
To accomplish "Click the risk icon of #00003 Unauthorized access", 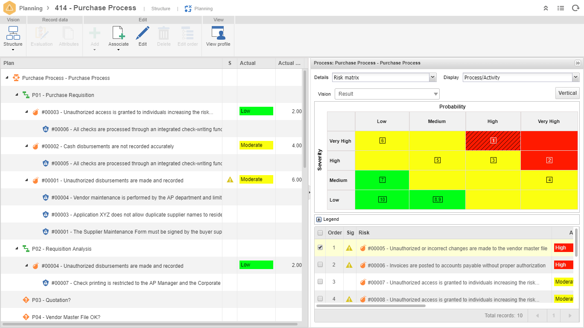I will [36, 112].
